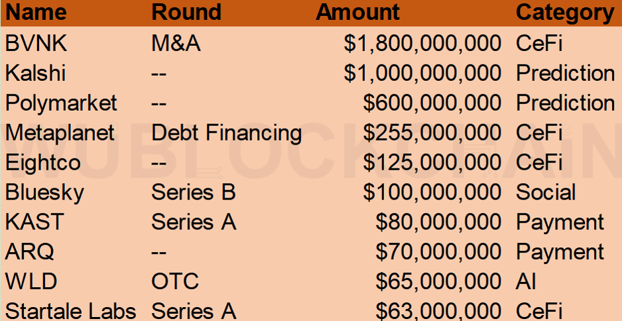Screen dimensions: 622x321
Task: Click the Startale Labs name cell
Action: [70, 310]
